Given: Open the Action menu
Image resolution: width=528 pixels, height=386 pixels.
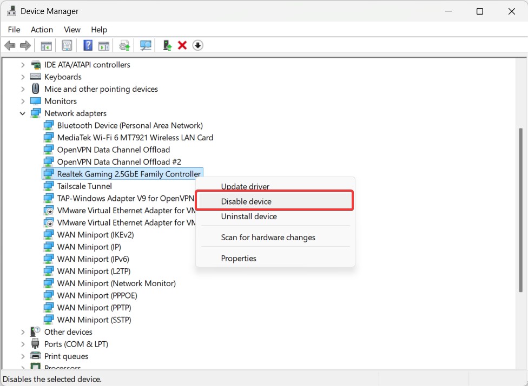Looking at the screenshot, I should coord(42,30).
